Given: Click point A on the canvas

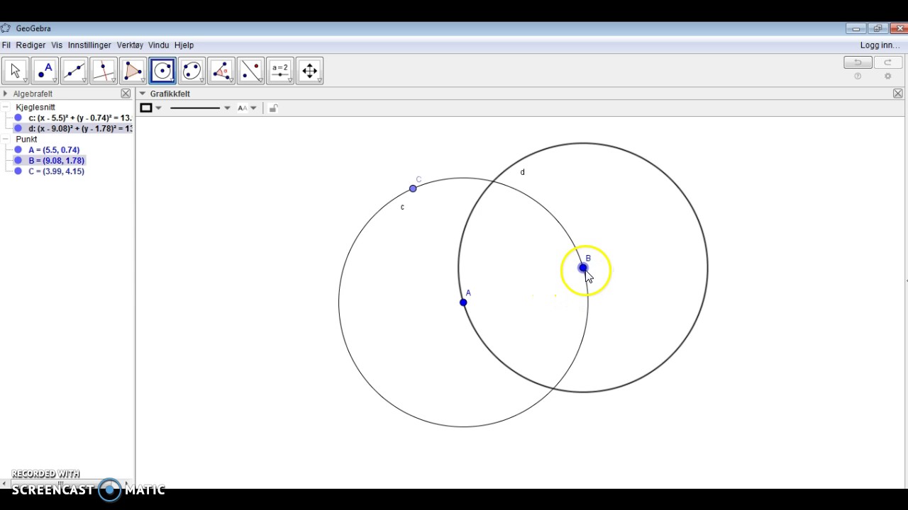Looking at the screenshot, I should coord(463,302).
